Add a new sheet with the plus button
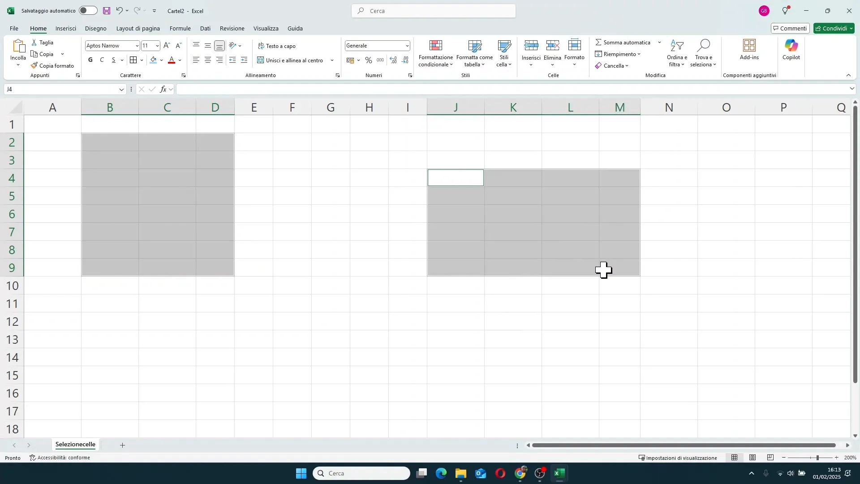 click(x=122, y=445)
